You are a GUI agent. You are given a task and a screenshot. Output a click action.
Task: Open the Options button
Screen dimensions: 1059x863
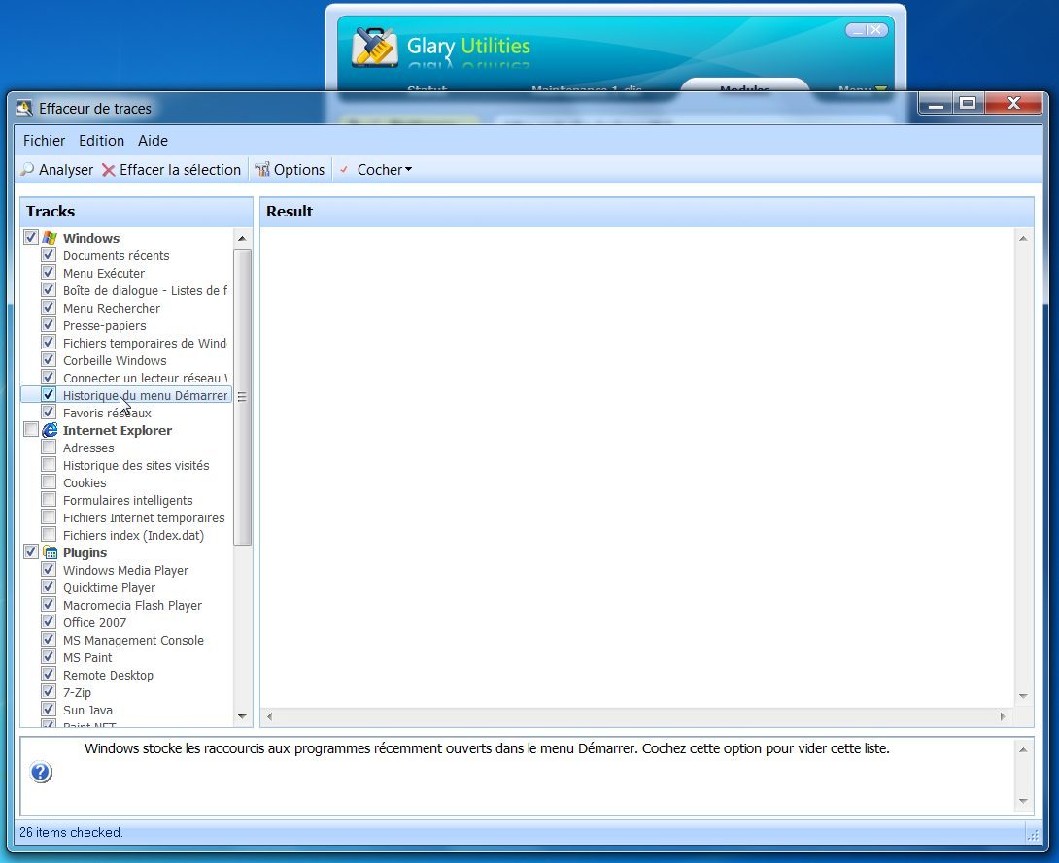(x=290, y=169)
